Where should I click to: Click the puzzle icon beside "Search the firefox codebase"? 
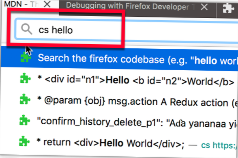tap(26, 57)
